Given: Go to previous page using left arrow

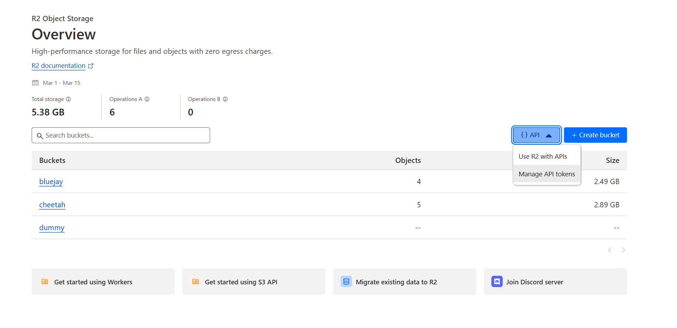Looking at the screenshot, I should point(610,250).
